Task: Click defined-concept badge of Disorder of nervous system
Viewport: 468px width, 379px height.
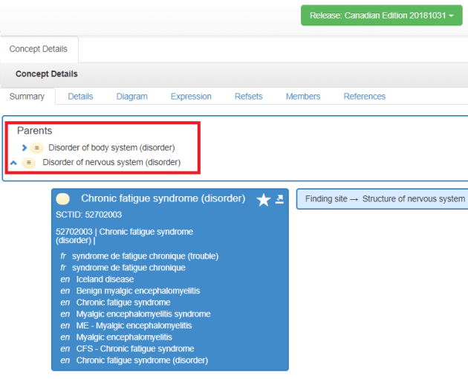Action: coord(28,163)
